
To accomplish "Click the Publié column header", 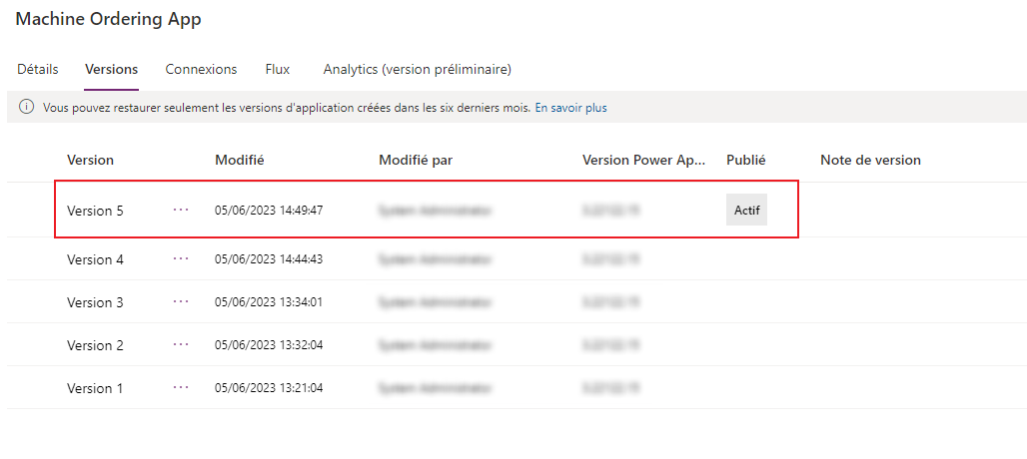I will [746, 161].
